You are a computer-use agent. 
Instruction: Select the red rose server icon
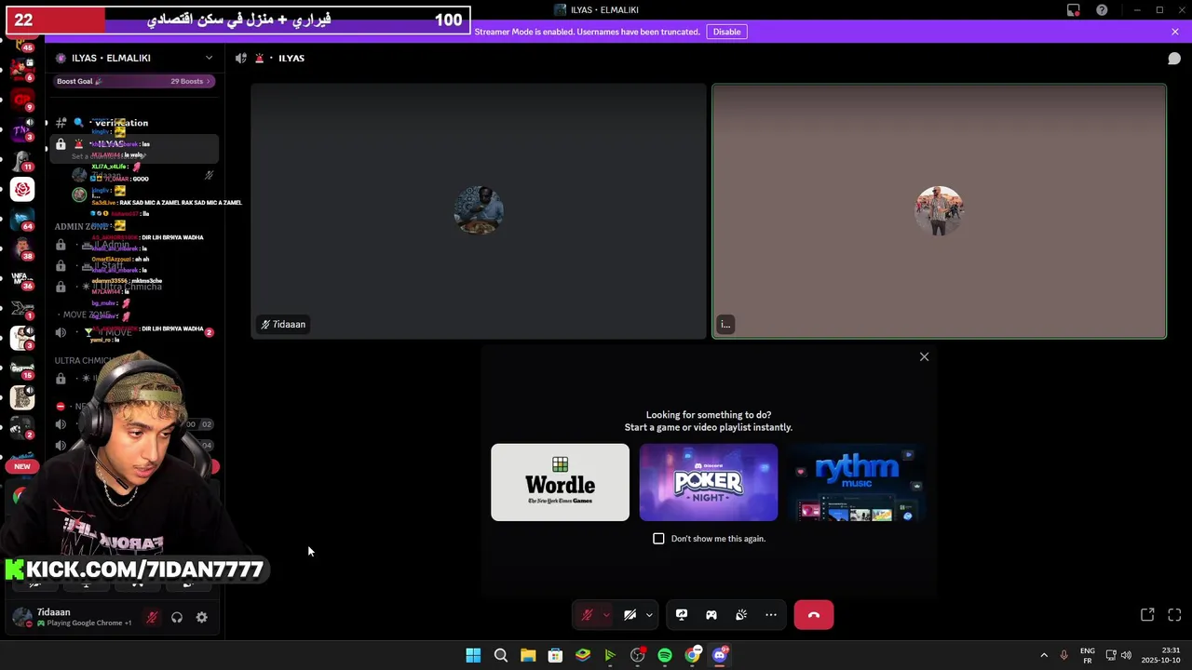pyautogui.click(x=22, y=190)
